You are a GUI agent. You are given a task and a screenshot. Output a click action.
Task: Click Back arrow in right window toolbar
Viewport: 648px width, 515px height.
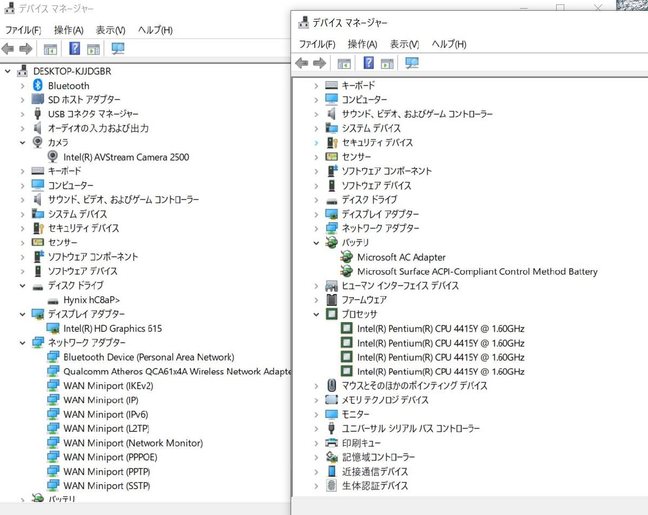click(301, 63)
